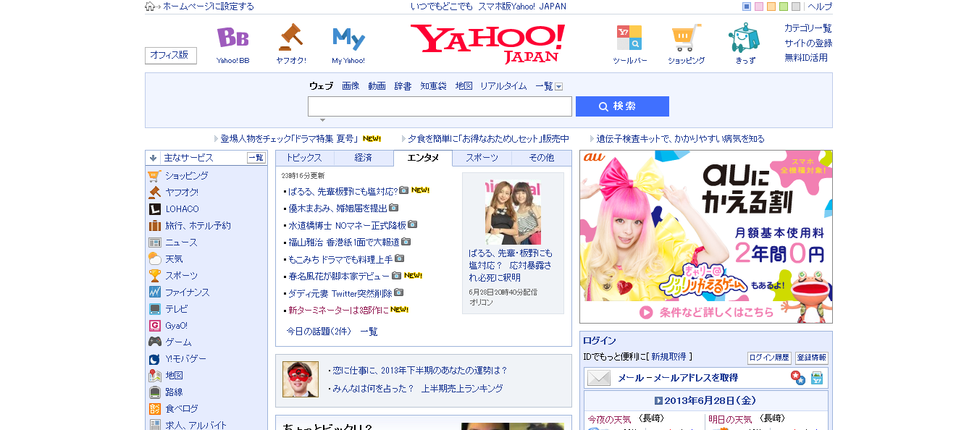Click the TV icon next to テレビ
977x430 pixels.
[154, 309]
